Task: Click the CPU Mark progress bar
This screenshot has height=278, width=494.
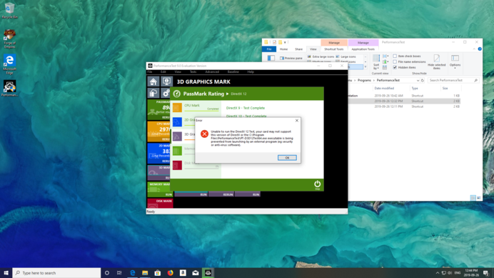Action: 201,111
